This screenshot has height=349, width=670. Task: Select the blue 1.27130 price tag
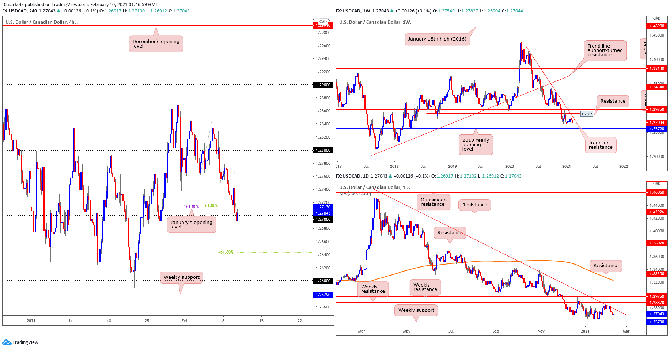tap(323, 207)
